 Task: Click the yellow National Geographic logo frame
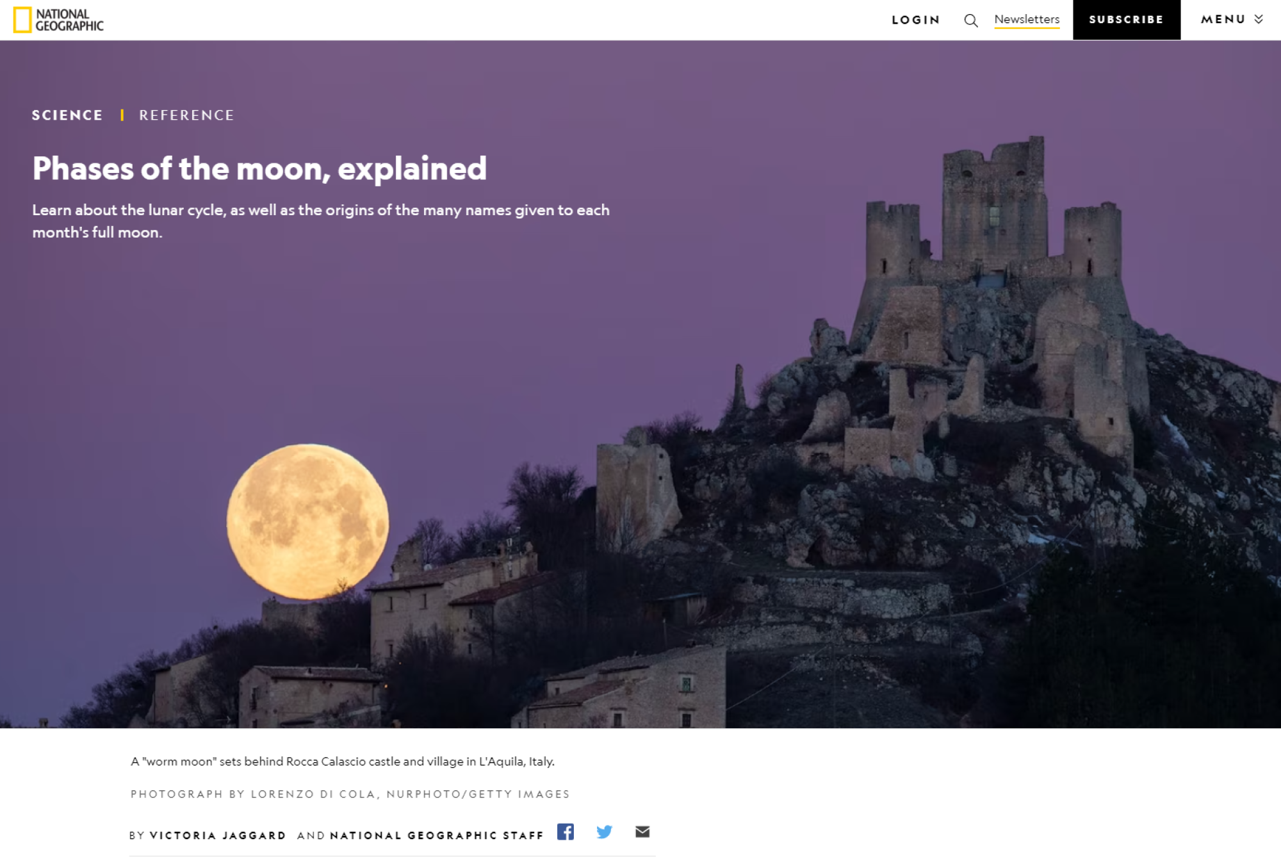pos(22,20)
